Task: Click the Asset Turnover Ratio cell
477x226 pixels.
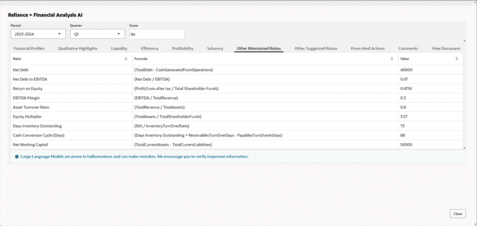Action: point(71,107)
